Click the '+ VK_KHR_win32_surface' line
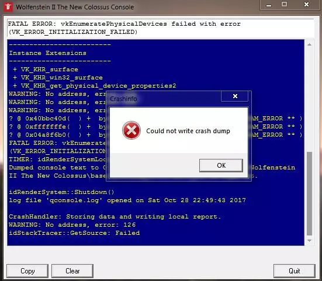The width and height of the screenshot is (322, 281). (58, 78)
